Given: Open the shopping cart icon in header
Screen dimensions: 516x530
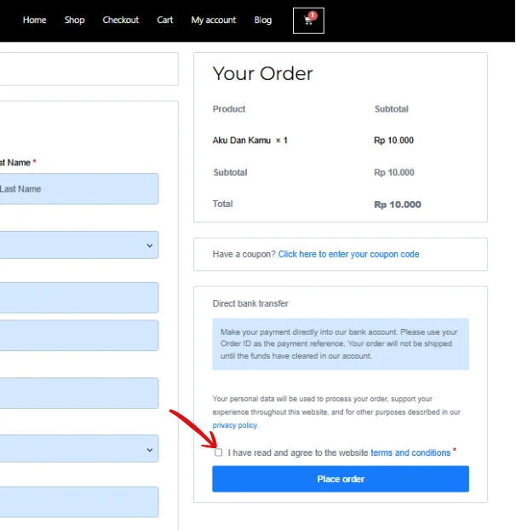Looking at the screenshot, I should click(x=308, y=20).
